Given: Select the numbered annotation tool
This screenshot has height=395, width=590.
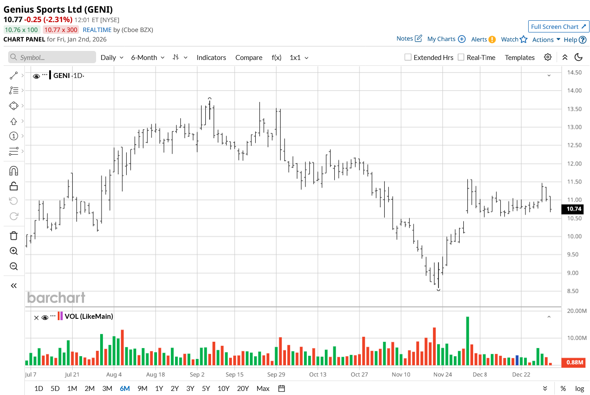Looking at the screenshot, I should point(14,136).
